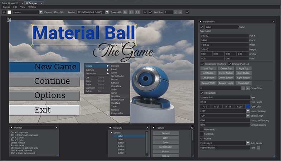Click the Fit zoom button

(x=125, y=12)
